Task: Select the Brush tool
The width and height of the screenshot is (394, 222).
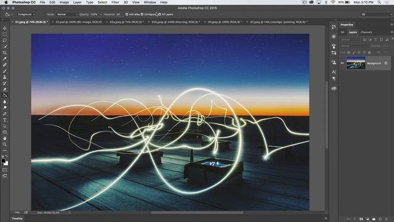Action: coord(5,71)
